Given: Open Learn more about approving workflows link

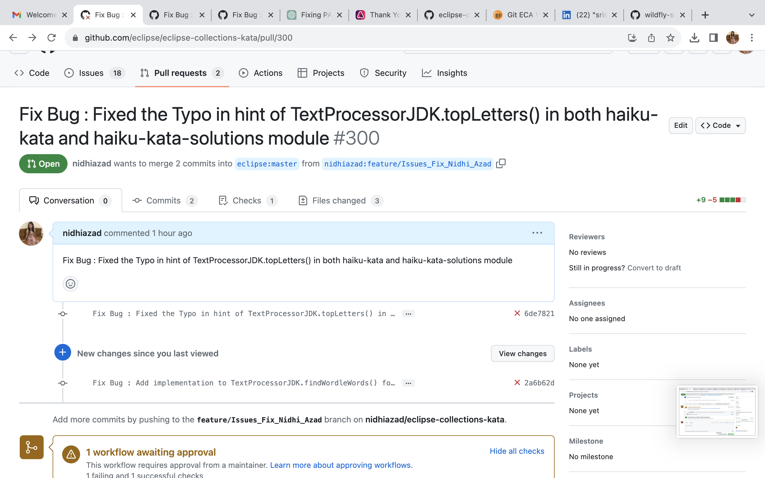Looking at the screenshot, I should click(x=341, y=465).
